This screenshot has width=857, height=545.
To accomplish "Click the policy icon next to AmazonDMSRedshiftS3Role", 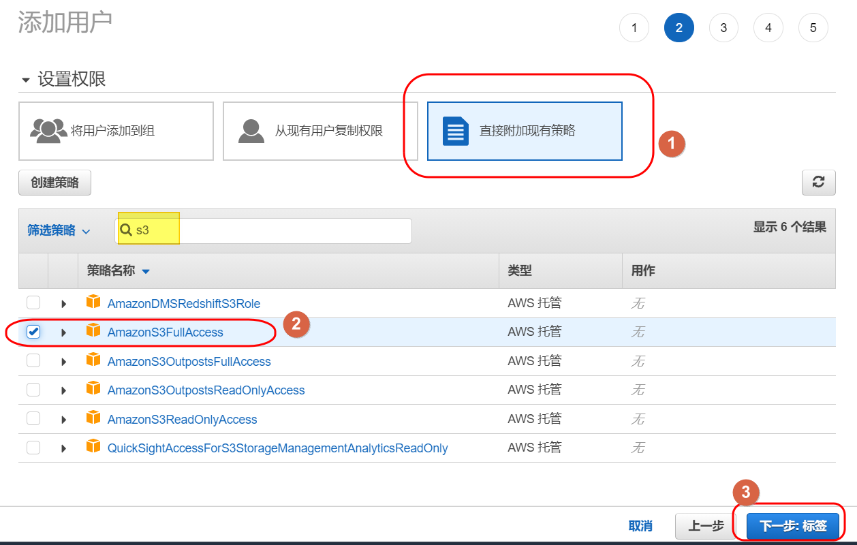I will click(x=93, y=302).
